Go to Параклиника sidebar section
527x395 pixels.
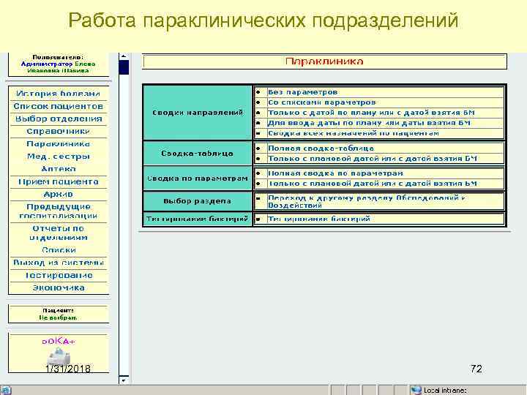tap(58, 144)
